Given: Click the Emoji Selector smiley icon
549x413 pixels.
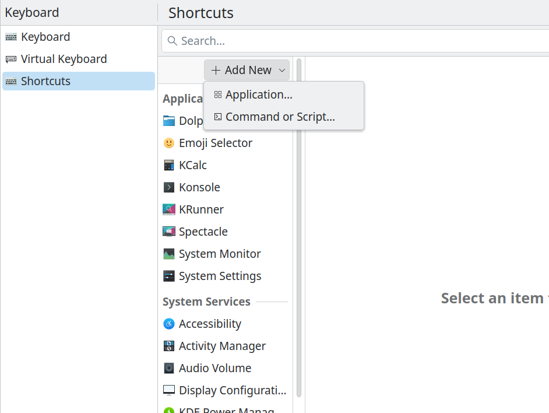Looking at the screenshot, I should [x=169, y=143].
